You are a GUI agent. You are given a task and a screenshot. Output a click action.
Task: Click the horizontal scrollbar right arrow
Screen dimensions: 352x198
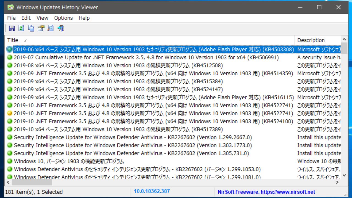337,182
